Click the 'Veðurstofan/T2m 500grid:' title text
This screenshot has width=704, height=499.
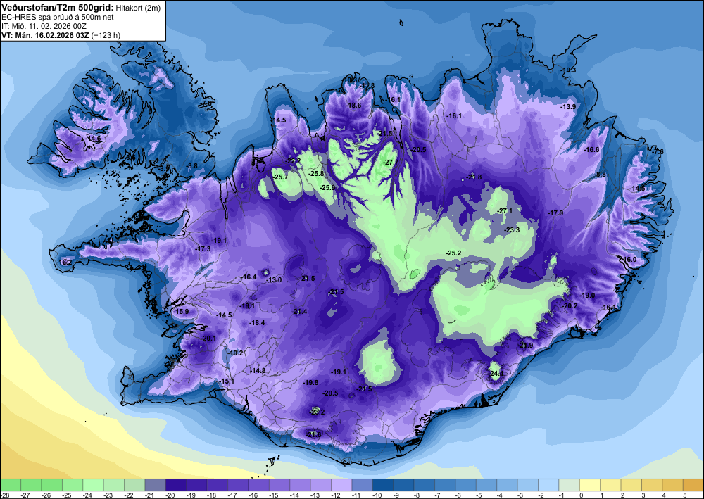[x=58, y=7]
